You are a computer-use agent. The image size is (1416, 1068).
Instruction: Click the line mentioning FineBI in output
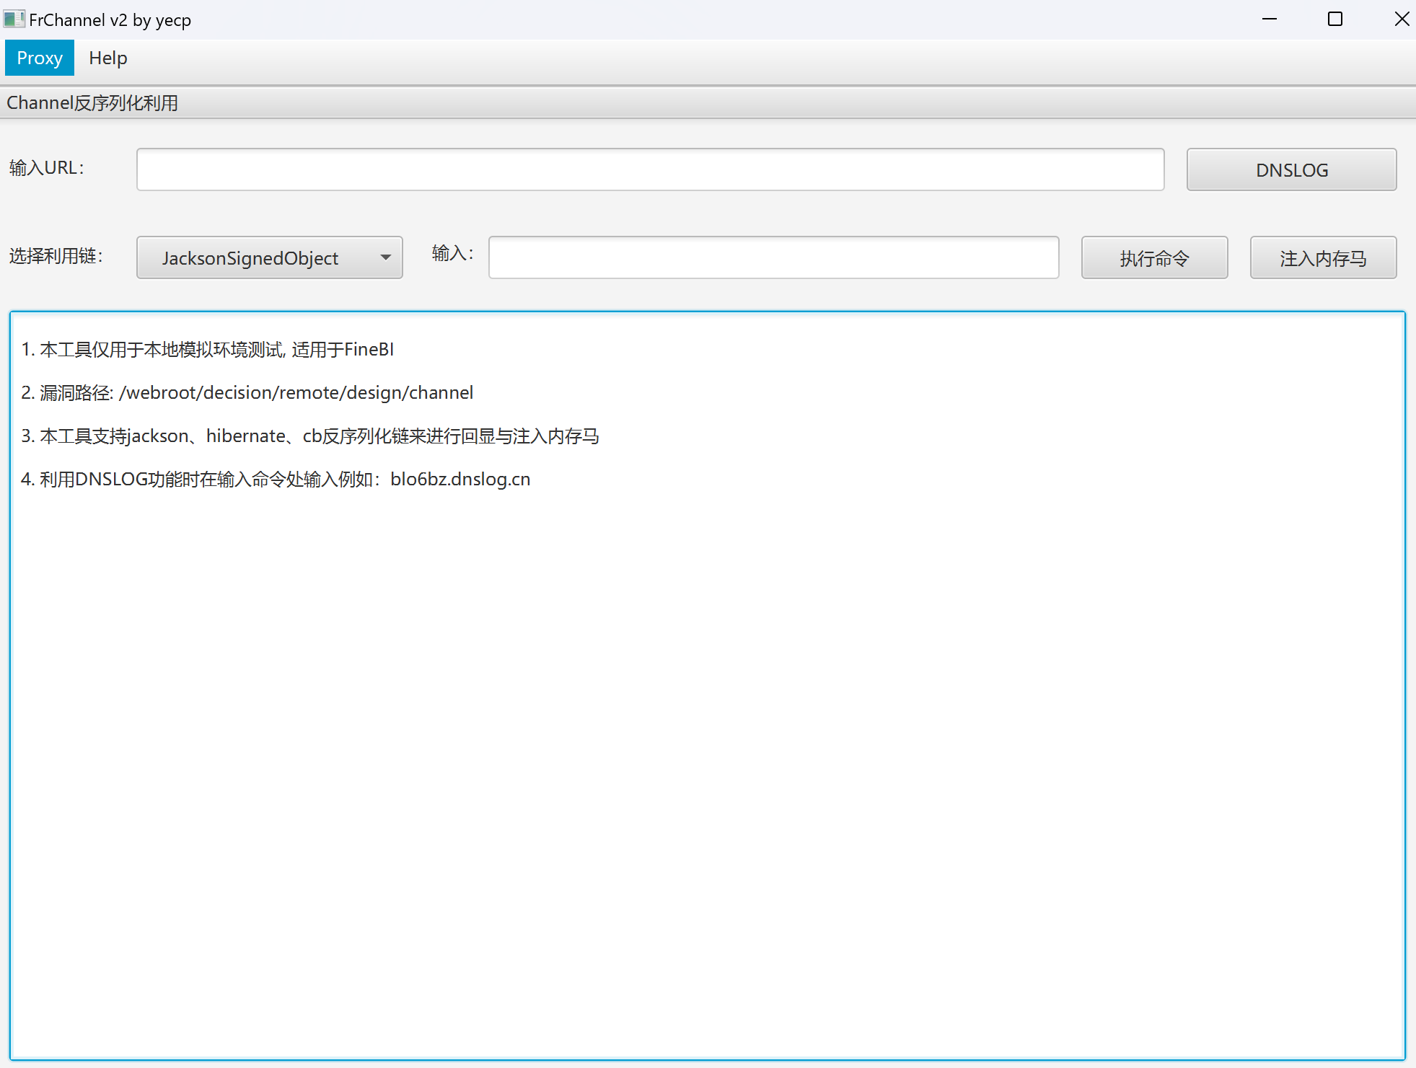pyautogui.click(x=208, y=350)
